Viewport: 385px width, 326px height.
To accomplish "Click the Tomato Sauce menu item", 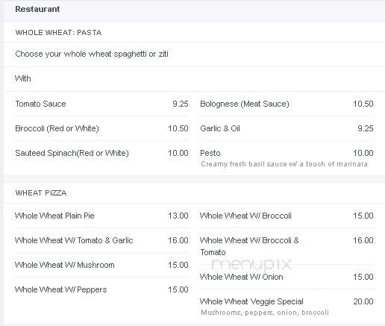I will (40, 104).
